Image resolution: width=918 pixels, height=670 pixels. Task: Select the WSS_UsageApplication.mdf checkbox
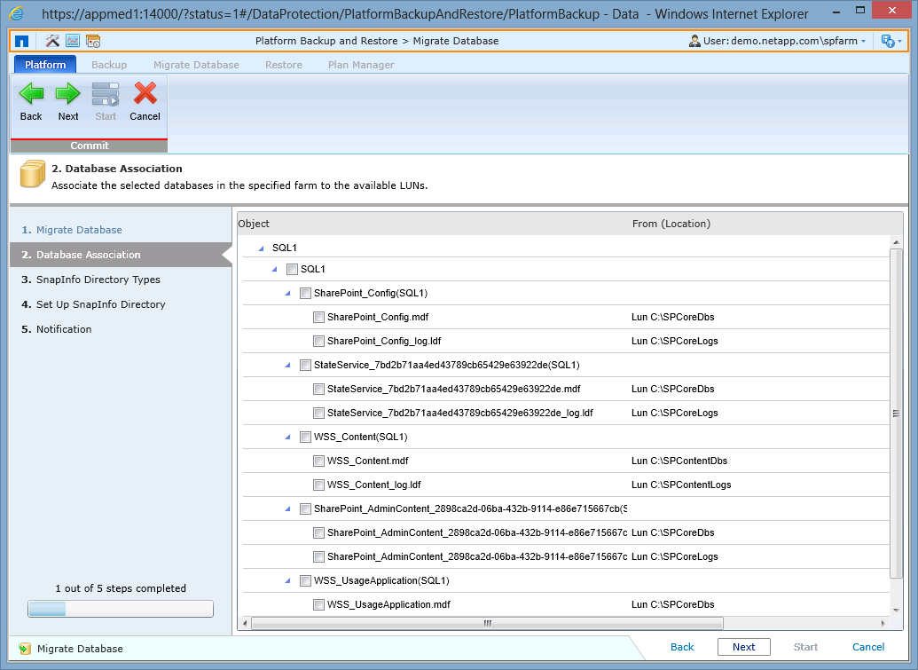319,604
